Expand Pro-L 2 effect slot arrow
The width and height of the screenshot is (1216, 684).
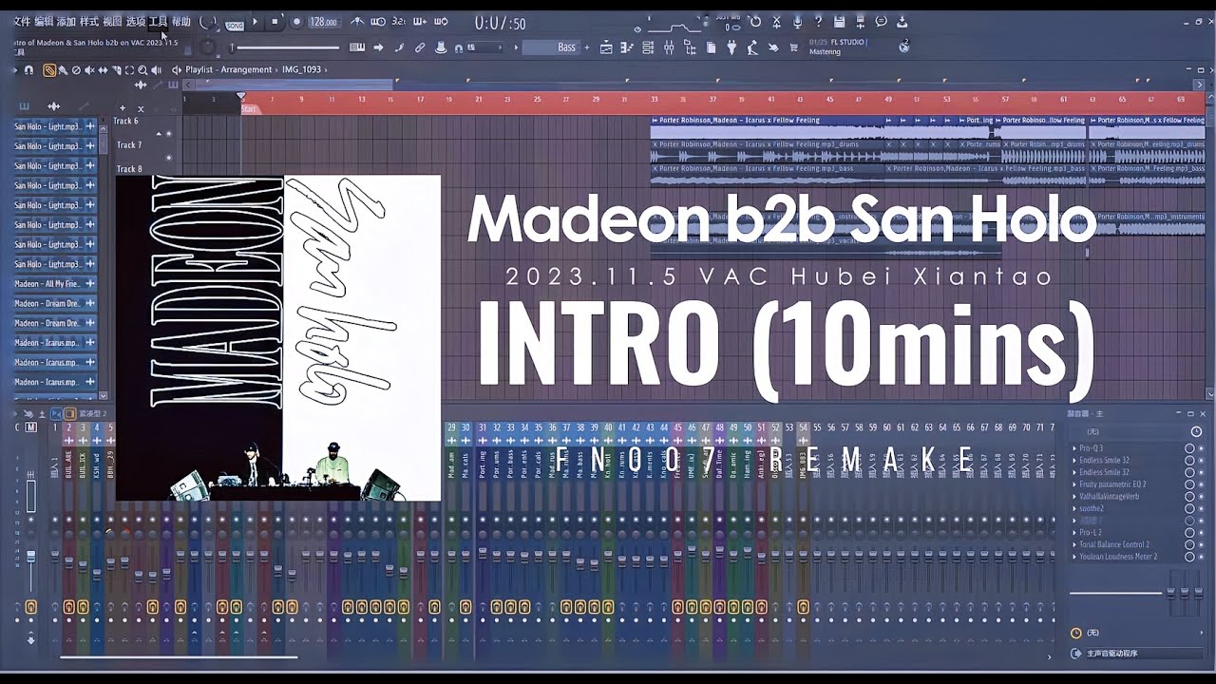coord(1074,533)
